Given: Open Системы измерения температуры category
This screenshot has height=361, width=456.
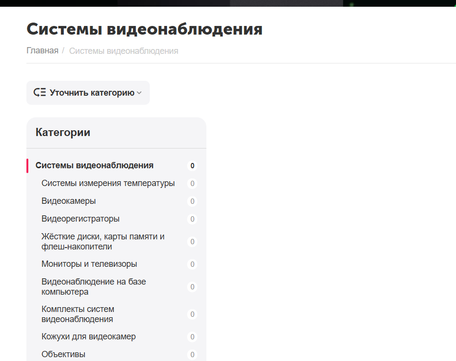Looking at the screenshot, I should (x=108, y=183).
